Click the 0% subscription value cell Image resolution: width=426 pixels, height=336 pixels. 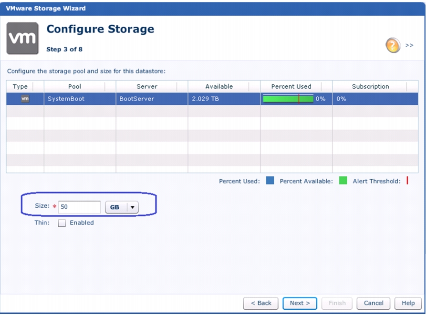pyautogui.click(x=375, y=99)
